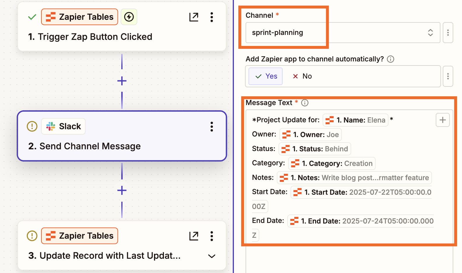Show info for Add Zapier app to channel

point(391,59)
